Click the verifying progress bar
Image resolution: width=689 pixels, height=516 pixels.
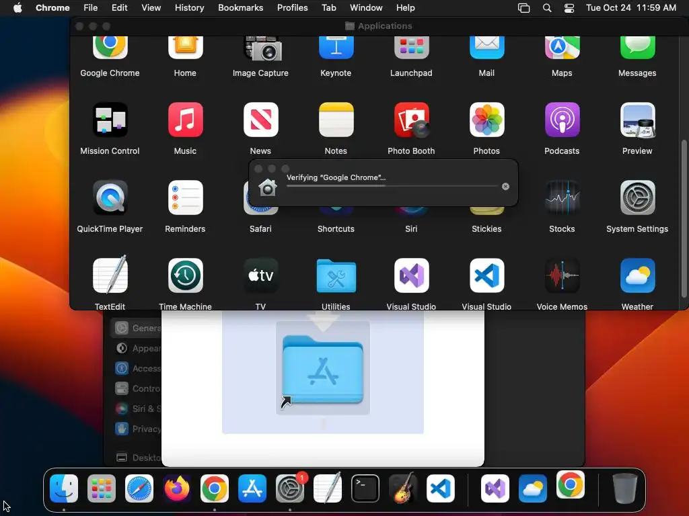392,186
